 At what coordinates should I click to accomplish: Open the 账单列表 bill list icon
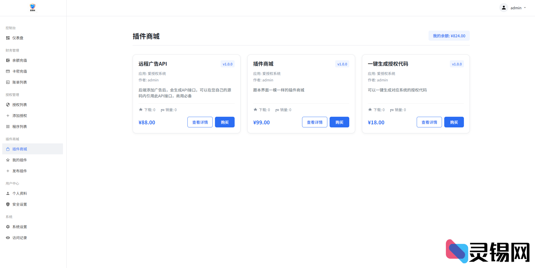coord(8,82)
